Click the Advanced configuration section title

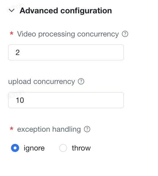66,11
